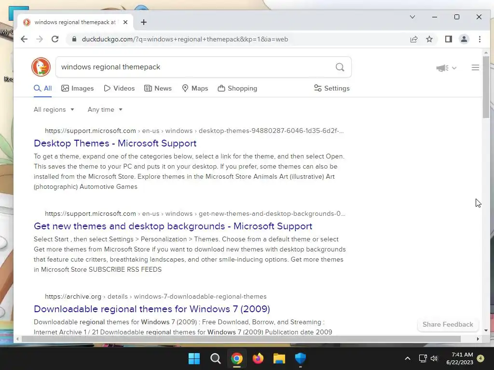Screen dimensions: 494x370
Task: Launch Firefox from taskbar
Action: coord(258,358)
